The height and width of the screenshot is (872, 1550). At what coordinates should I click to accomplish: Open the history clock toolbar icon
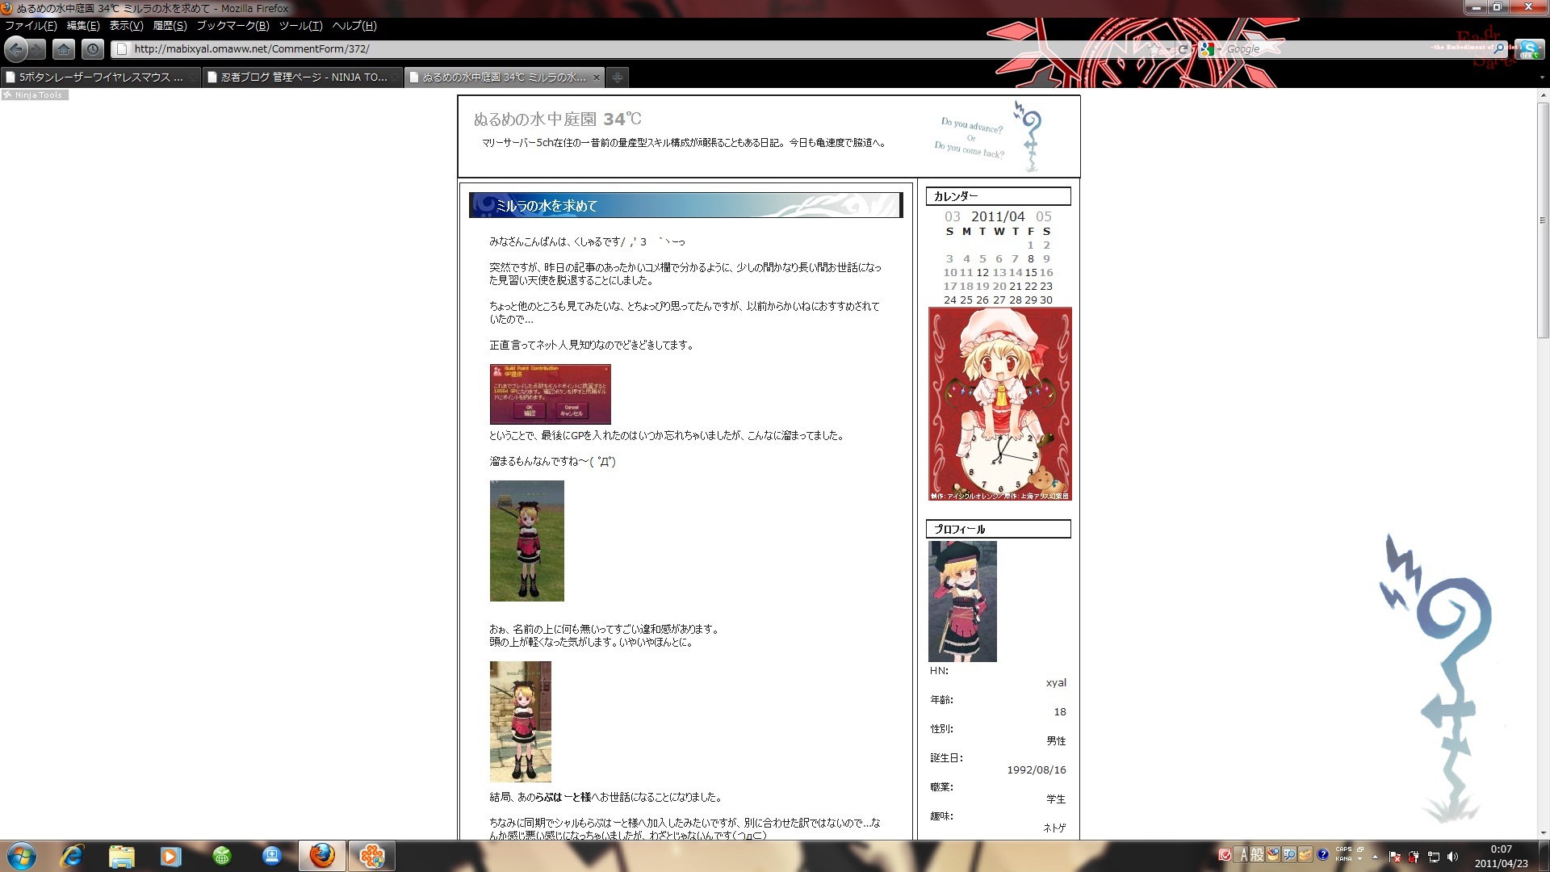(93, 49)
